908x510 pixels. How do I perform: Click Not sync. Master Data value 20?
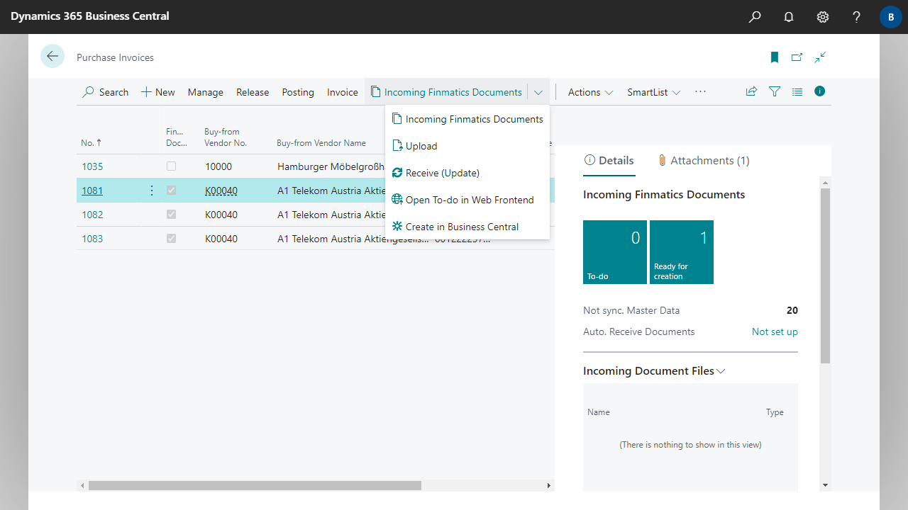[792, 310]
